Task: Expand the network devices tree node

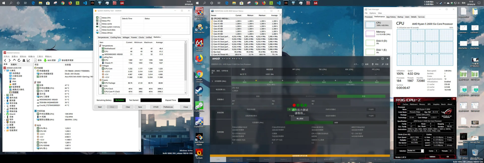Action: click(x=5, y=111)
